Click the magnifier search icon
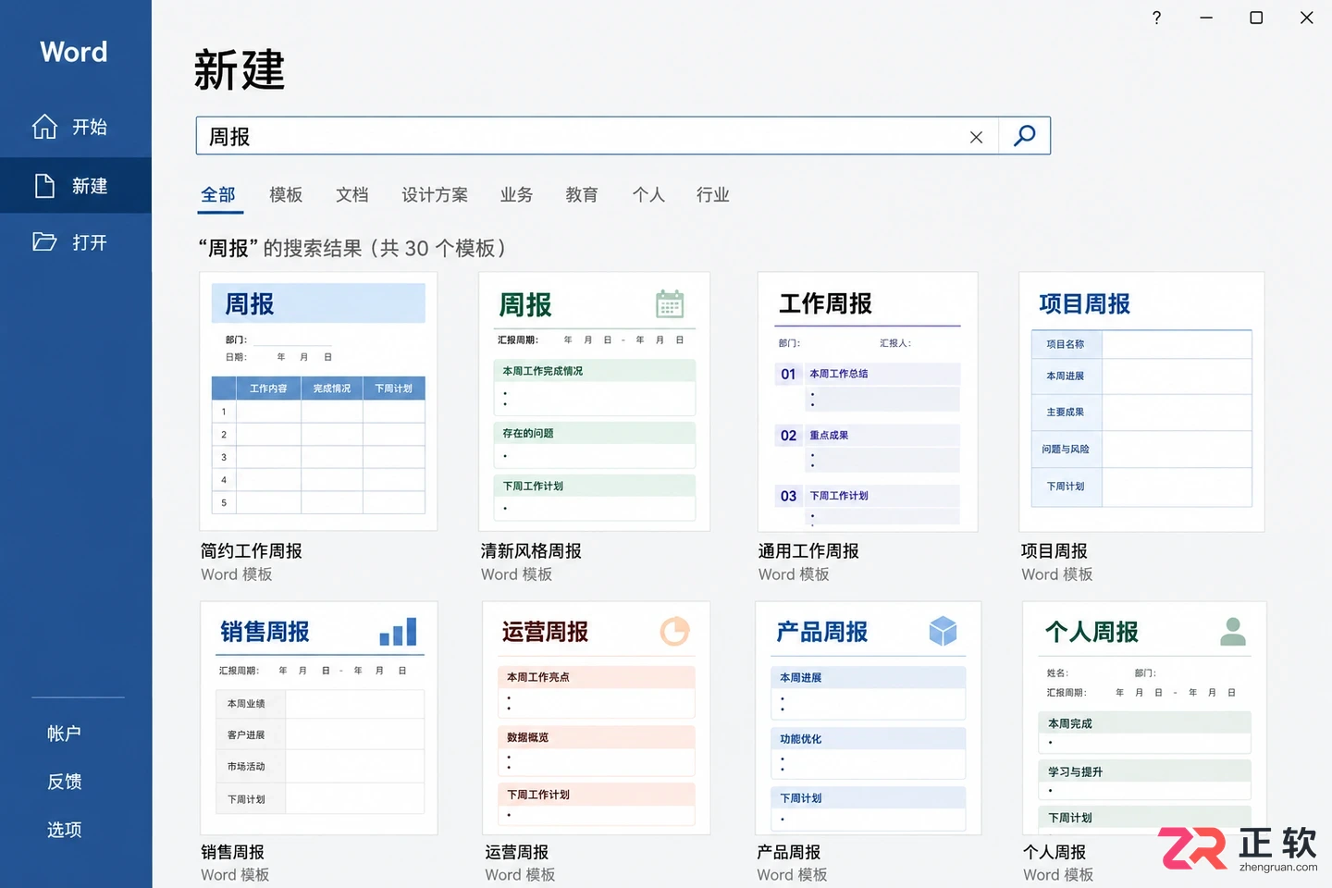Viewport: 1332px width, 888px height. coord(1025,136)
